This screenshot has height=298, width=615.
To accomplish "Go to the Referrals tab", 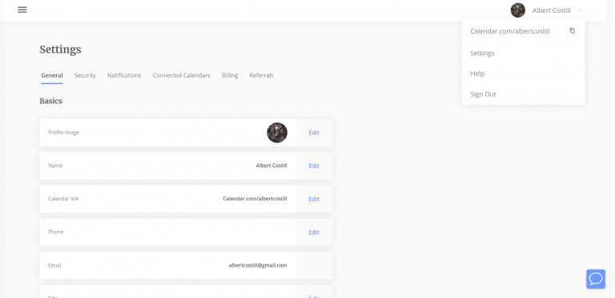I will (262, 75).
